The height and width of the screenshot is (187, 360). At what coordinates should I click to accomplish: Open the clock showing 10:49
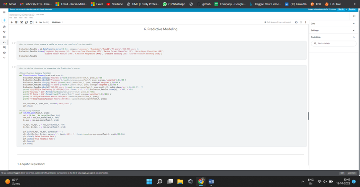[x=344, y=182]
